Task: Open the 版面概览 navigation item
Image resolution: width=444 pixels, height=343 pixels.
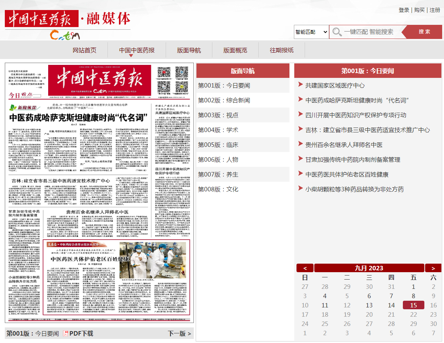Action: pyautogui.click(x=235, y=50)
